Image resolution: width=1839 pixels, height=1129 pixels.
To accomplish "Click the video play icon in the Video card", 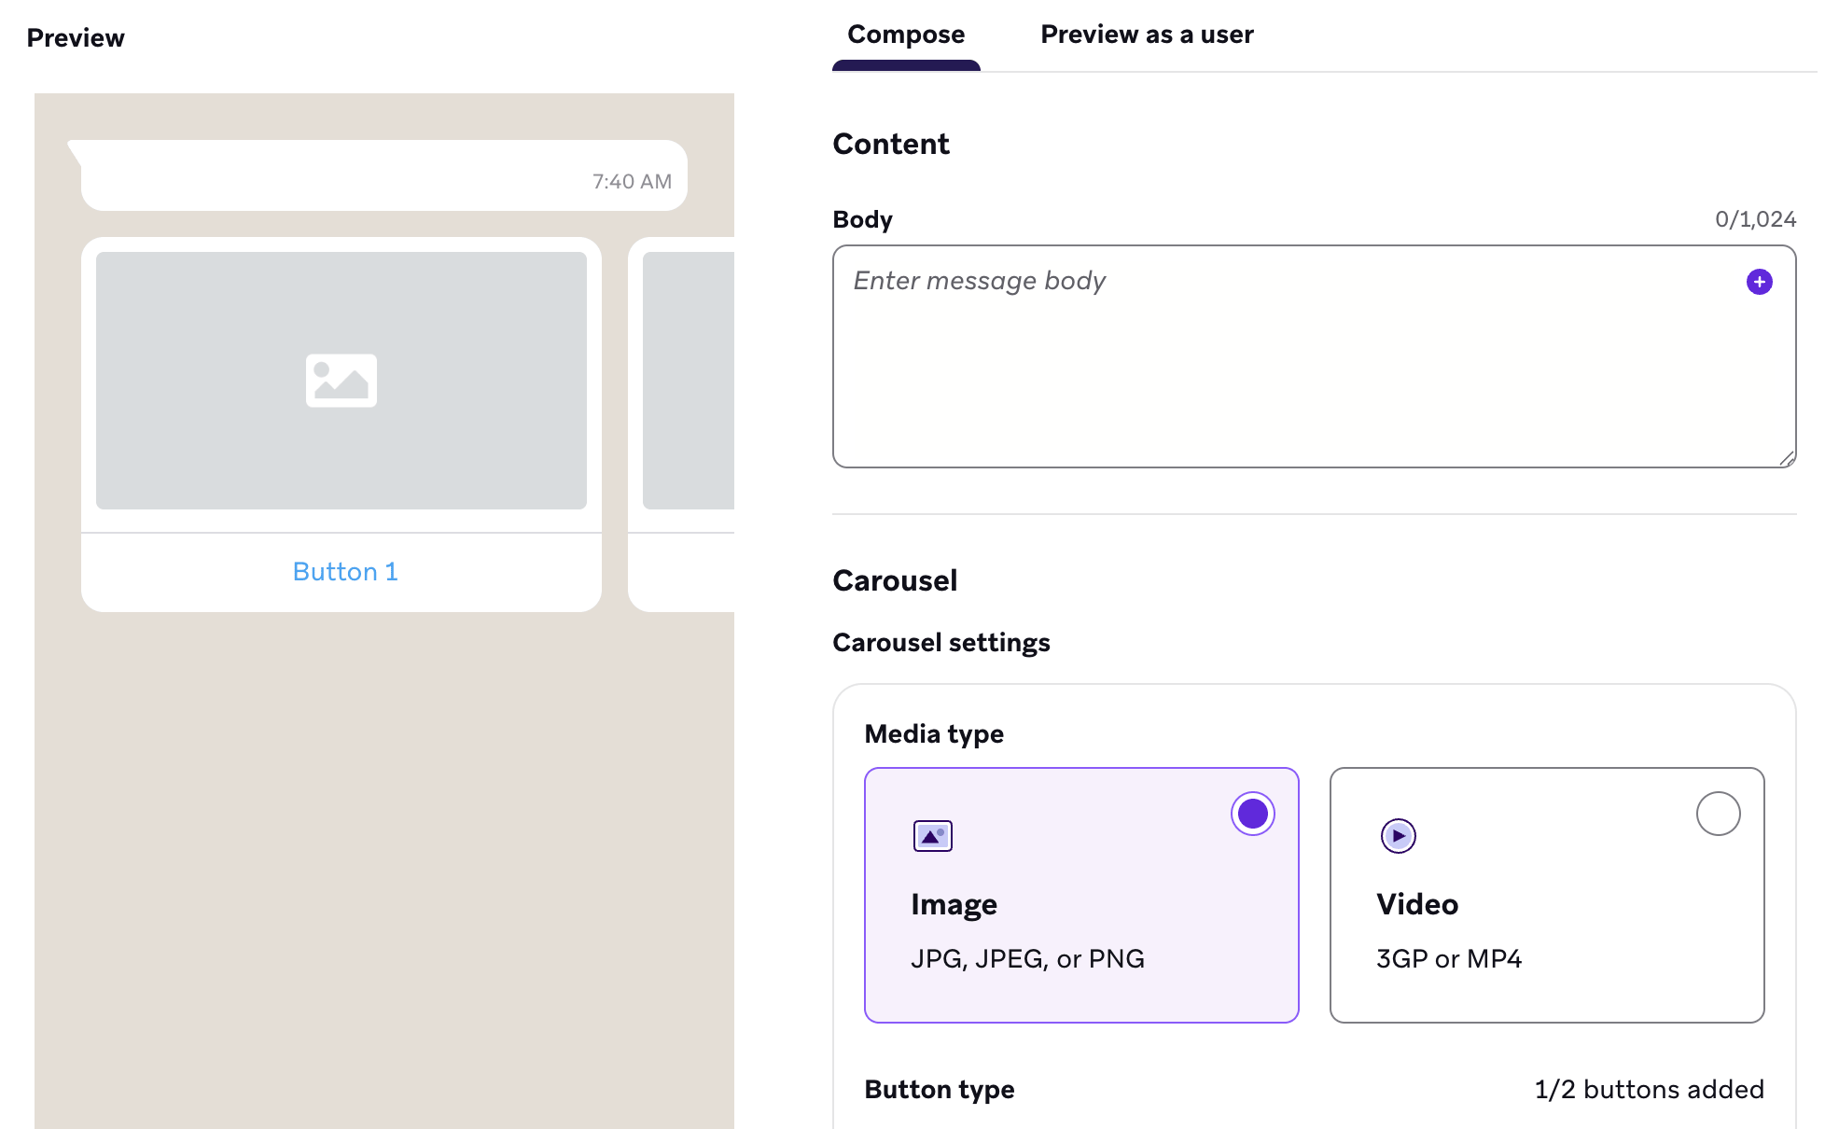I will tap(1397, 836).
